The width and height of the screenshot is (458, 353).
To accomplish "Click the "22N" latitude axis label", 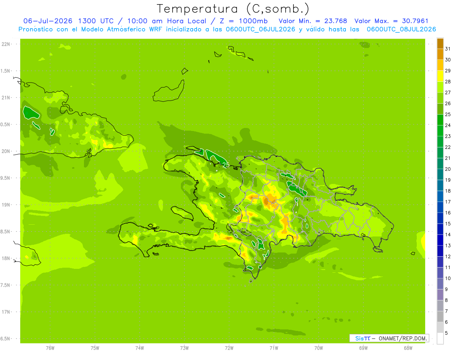I will click(5, 44).
